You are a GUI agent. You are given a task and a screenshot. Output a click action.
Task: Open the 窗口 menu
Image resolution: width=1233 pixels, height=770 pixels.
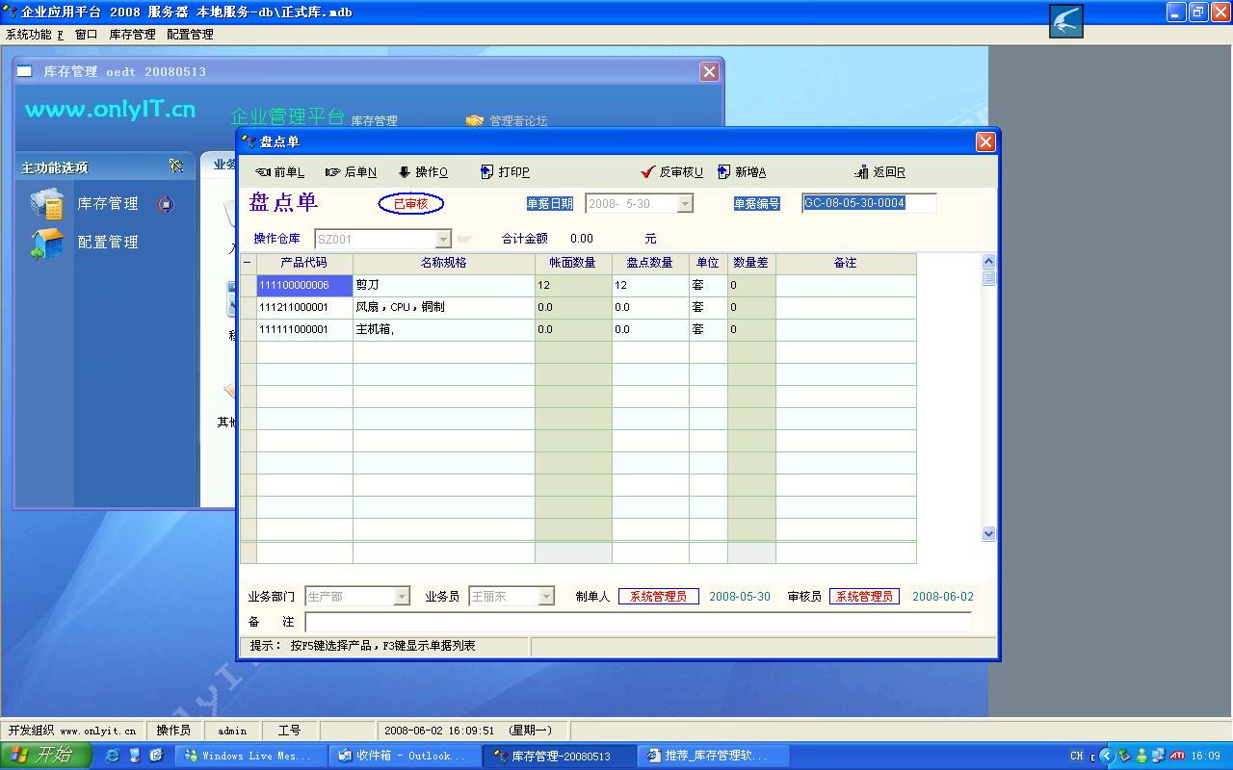86,35
